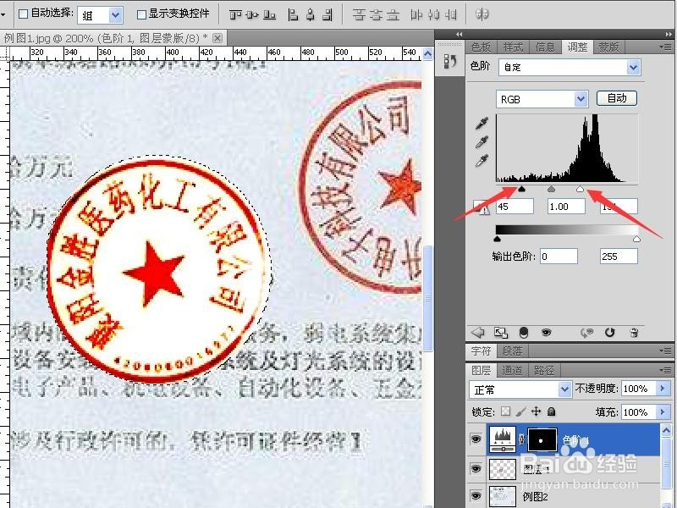Align horizontal centers icon in options bar

[311, 15]
